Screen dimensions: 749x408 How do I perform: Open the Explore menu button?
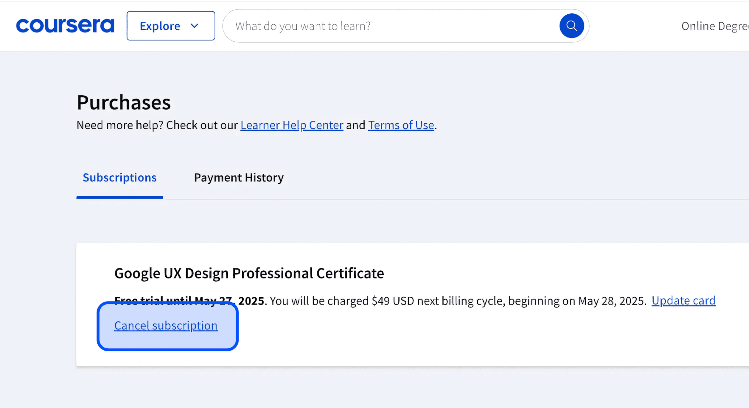click(x=160, y=26)
